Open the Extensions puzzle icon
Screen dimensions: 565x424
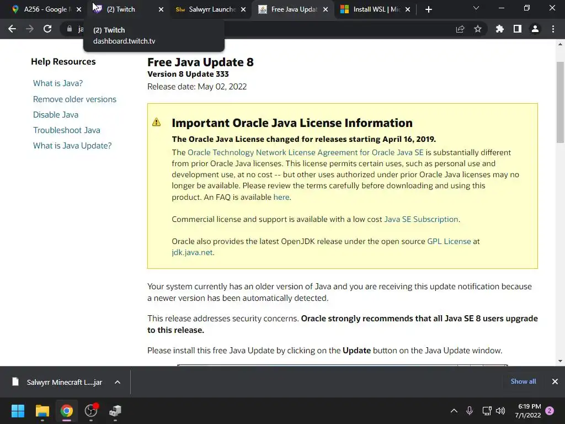500,29
